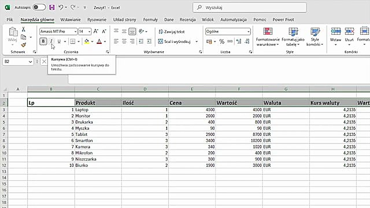Image resolution: width=370 pixels, height=208 pixels.
Task: Click the Formatuj jako tabelę icon
Action: (293, 37)
